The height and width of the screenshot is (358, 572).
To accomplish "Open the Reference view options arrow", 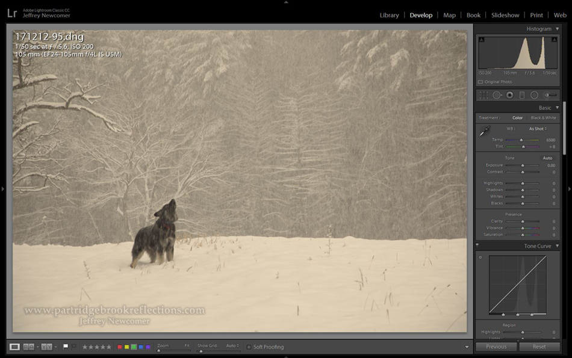I will click(x=37, y=347).
